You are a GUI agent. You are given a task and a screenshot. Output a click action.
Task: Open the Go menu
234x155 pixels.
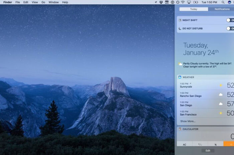[43, 2]
